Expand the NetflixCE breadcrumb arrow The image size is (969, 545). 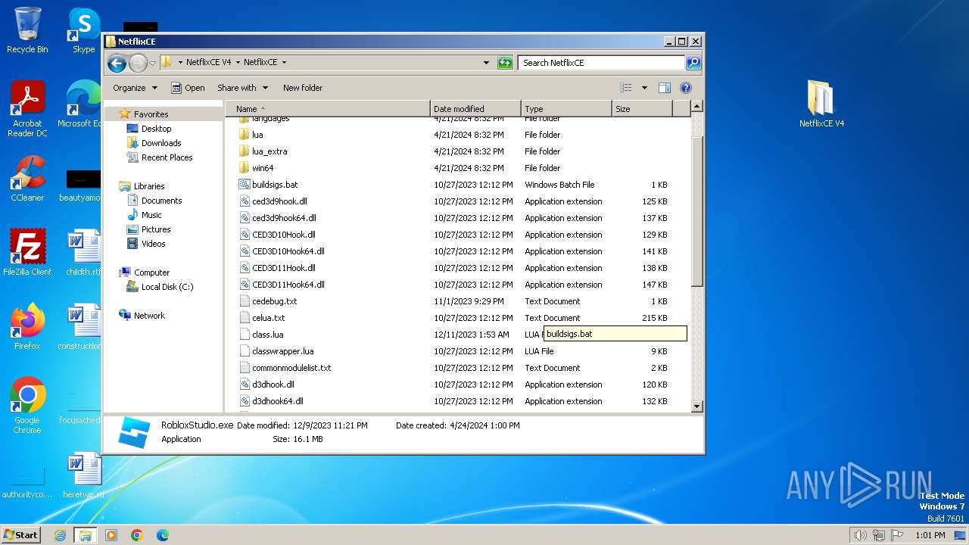coord(284,63)
